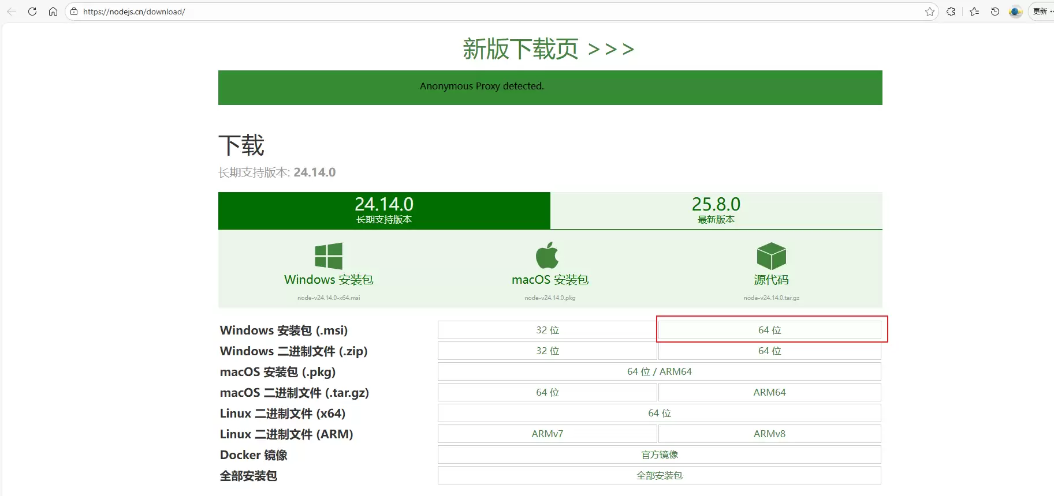Open the 新版下载页 heading link
Image resolution: width=1054 pixels, height=496 pixels.
pos(548,49)
